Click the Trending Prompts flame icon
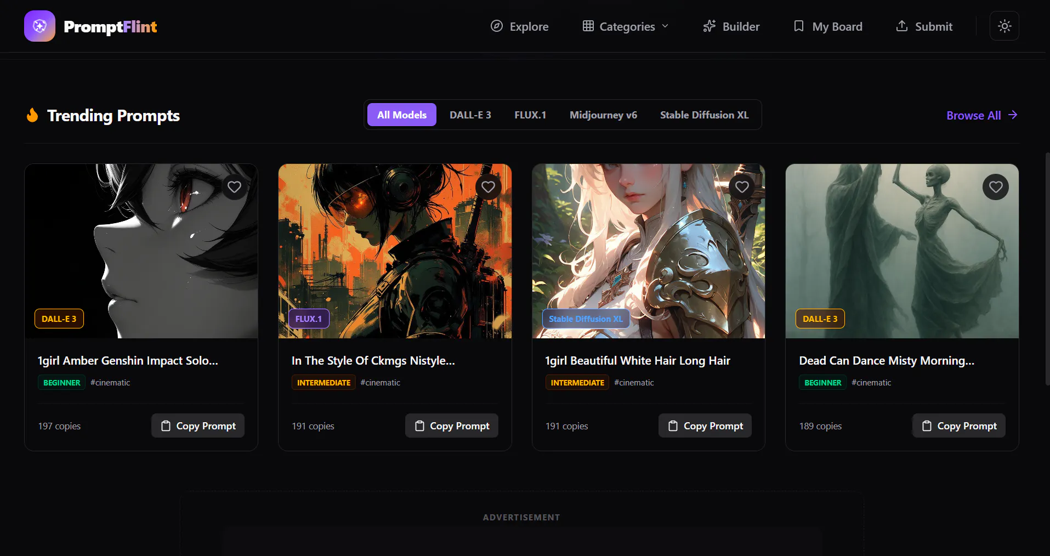 tap(32, 115)
